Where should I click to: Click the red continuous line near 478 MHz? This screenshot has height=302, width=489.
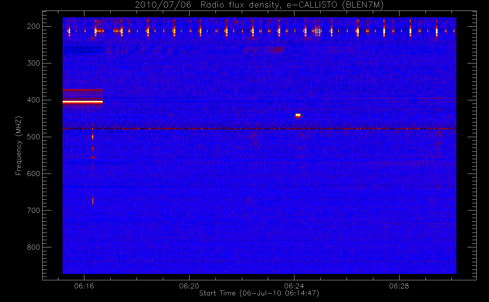pos(259,129)
